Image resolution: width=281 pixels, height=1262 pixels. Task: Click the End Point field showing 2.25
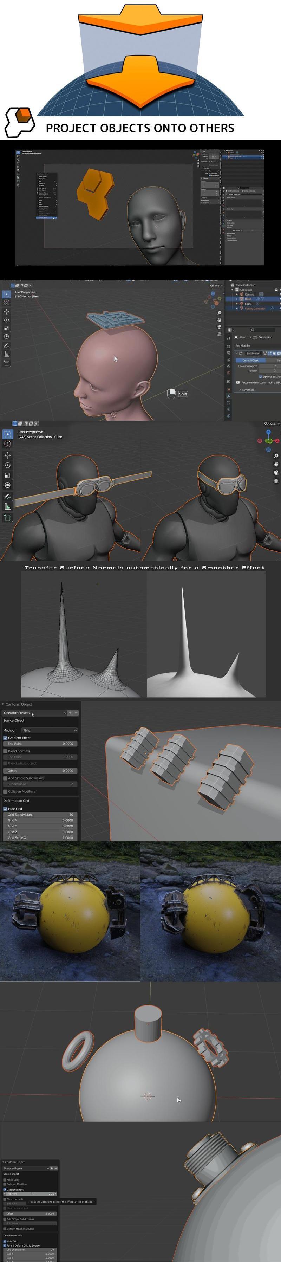coord(30,1193)
